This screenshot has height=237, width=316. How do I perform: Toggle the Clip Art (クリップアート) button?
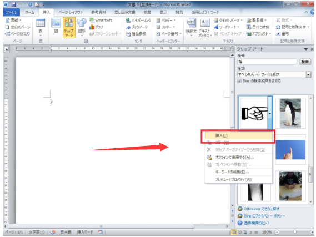(x=69, y=28)
